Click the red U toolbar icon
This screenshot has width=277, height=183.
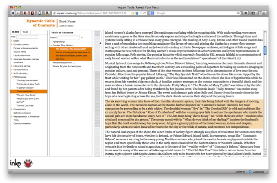point(32,13)
